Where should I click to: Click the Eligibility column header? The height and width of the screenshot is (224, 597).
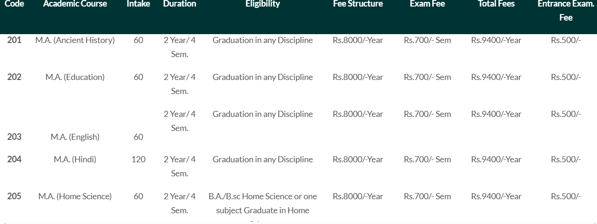pos(263,4)
